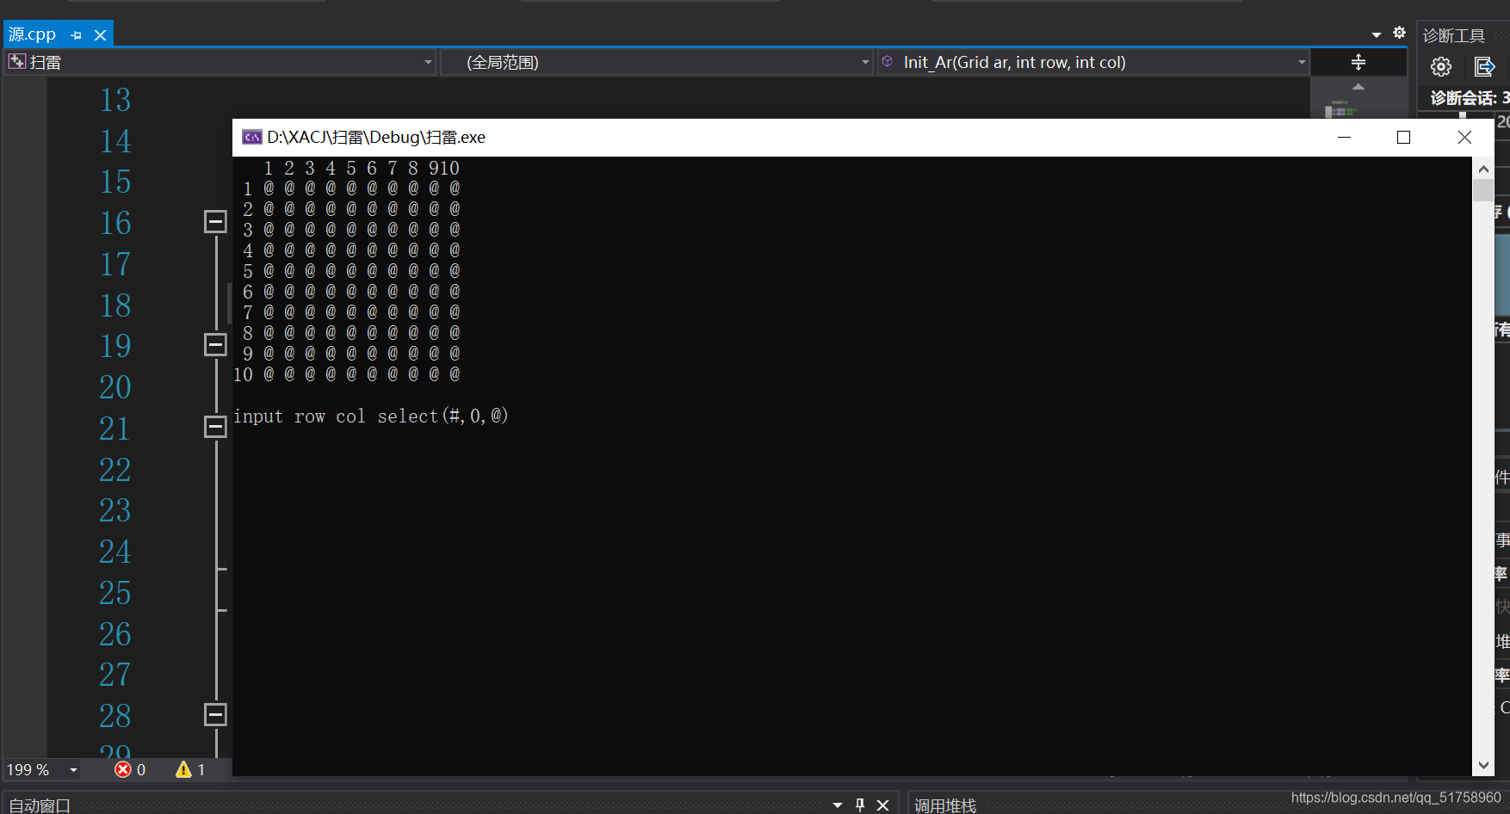Viewport: 1510px width, 814px height.
Task: Click the error count indicator showing 0
Action: [130, 769]
